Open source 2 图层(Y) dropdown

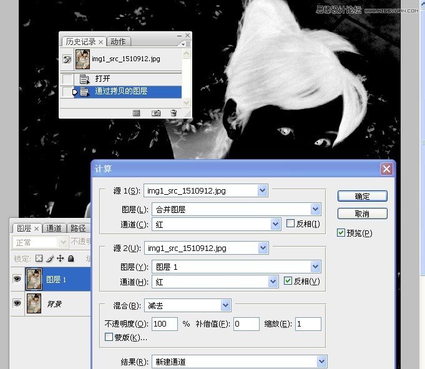click(316, 267)
